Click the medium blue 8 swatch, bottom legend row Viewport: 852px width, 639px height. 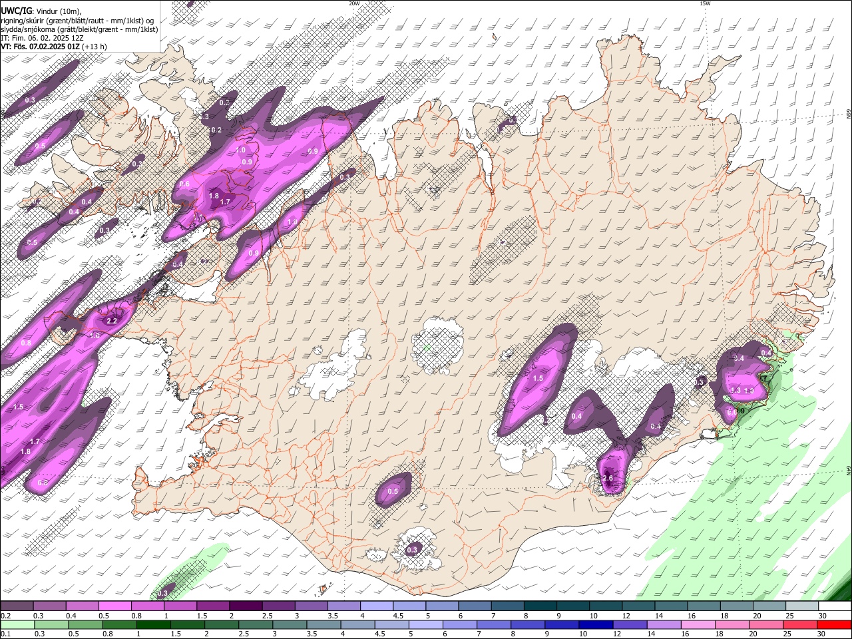tap(527, 624)
